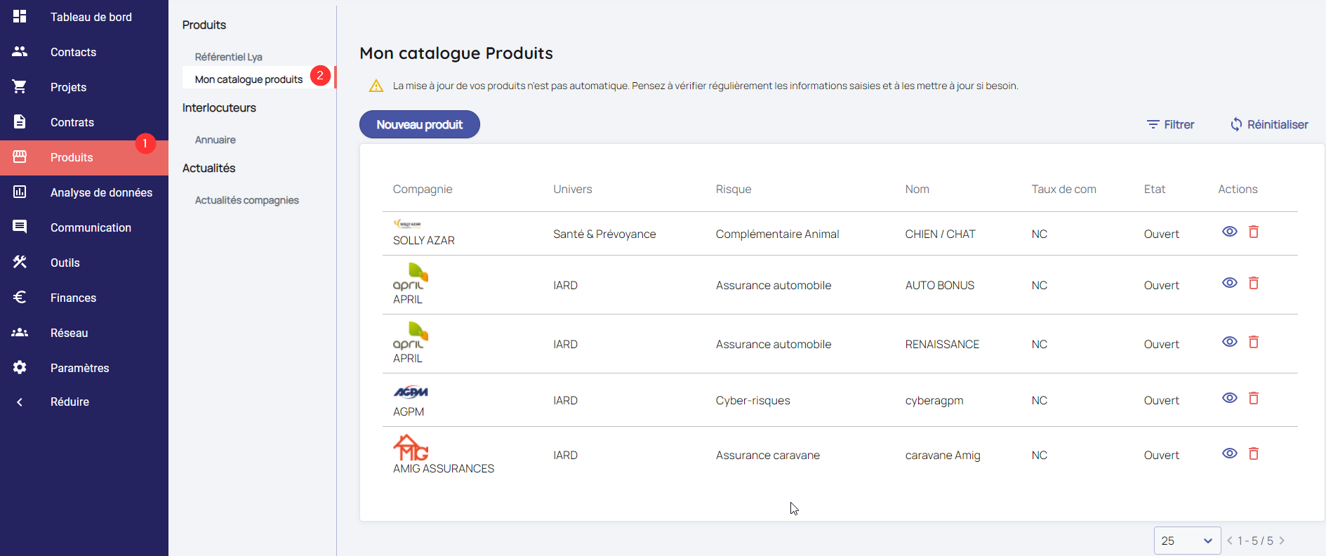
Task: Open the Filtrer filter option
Action: coord(1170,124)
